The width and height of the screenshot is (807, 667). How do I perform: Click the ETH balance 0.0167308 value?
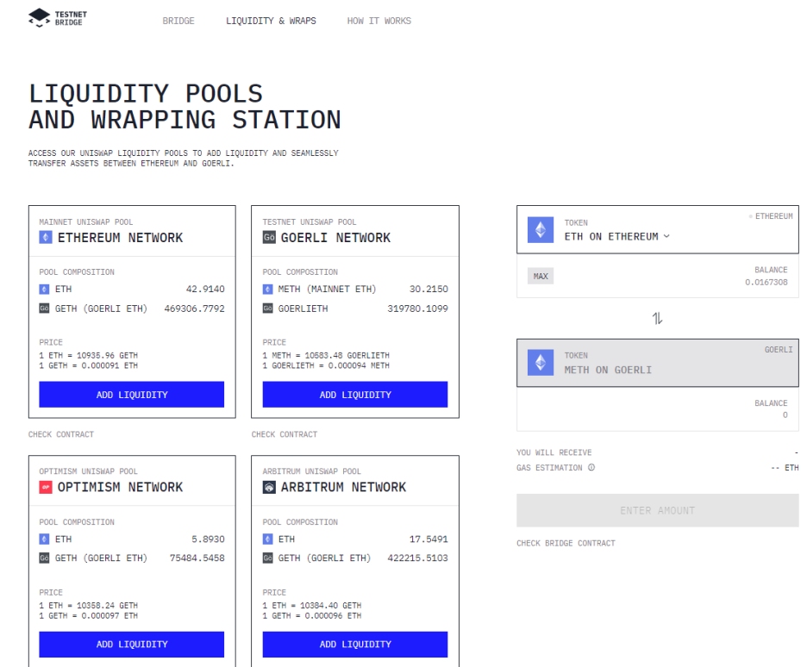(x=766, y=282)
